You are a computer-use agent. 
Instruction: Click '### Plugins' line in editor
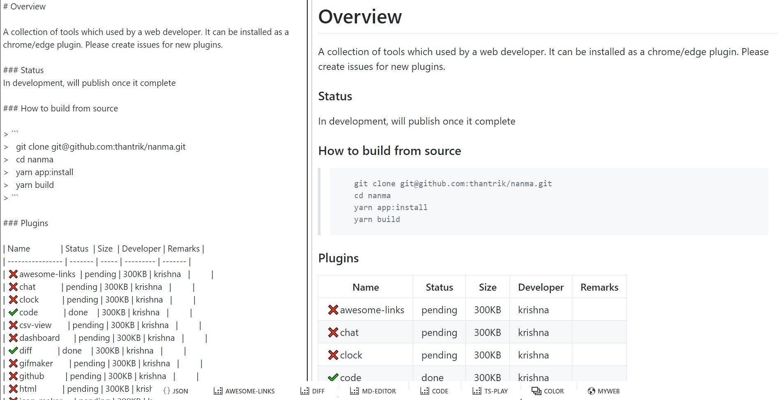click(25, 223)
